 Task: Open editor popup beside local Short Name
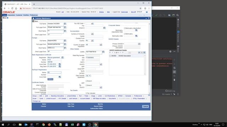65,31
